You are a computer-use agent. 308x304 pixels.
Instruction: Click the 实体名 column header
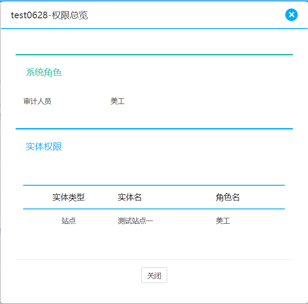pyautogui.click(x=130, y=197)
